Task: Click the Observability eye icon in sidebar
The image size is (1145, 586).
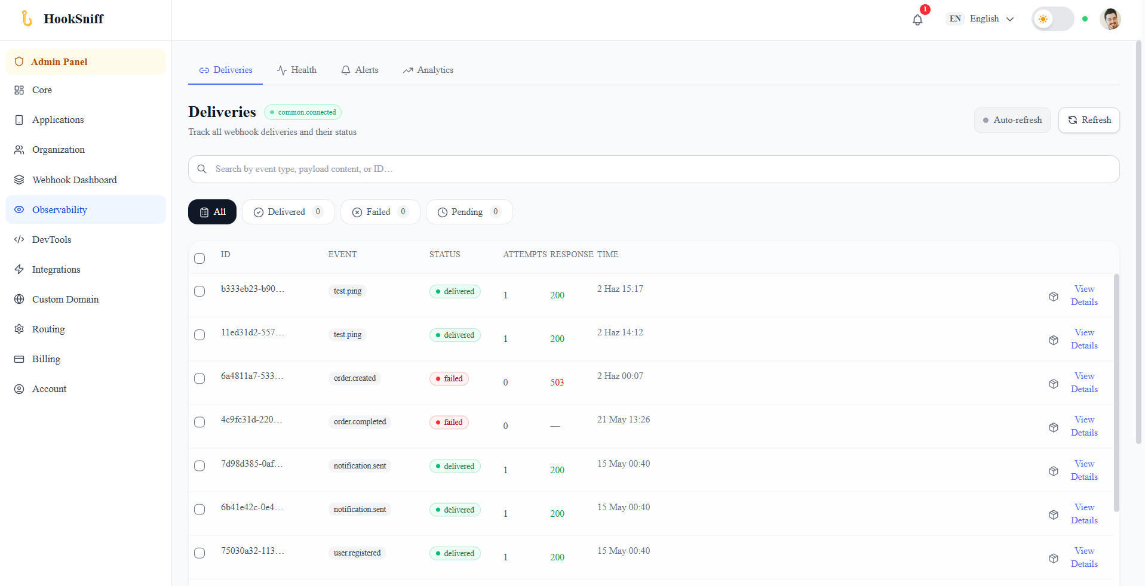Action: coord(19,209)
